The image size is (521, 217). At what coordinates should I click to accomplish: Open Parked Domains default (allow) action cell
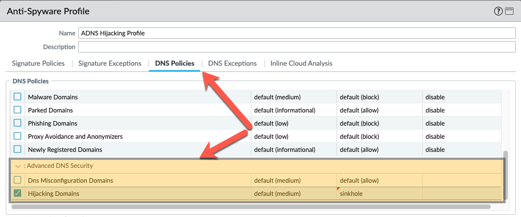[379, 110]
